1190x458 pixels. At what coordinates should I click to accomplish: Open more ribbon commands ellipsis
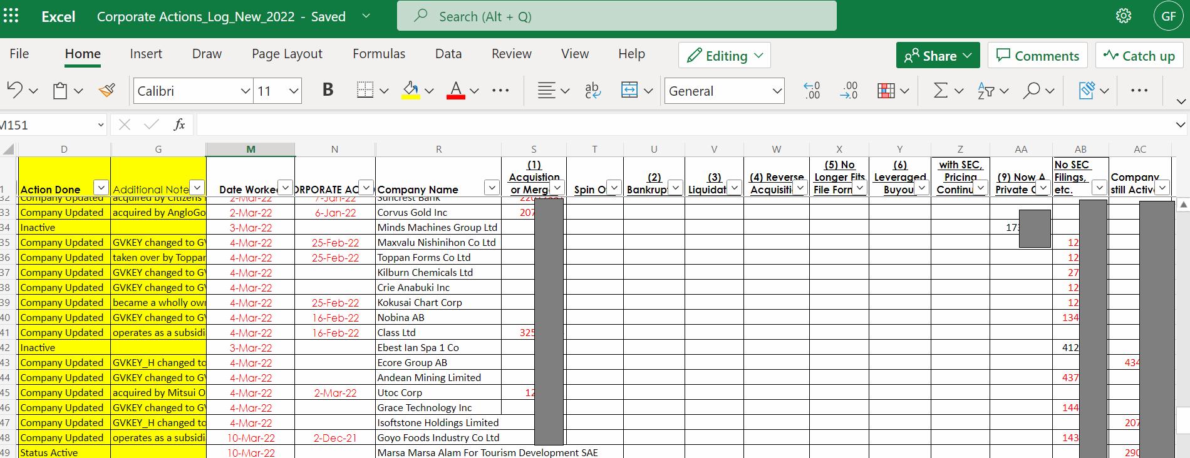click(1139, 91)
